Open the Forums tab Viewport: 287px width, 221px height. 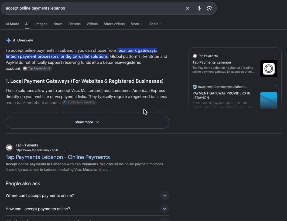pos(74,24)
